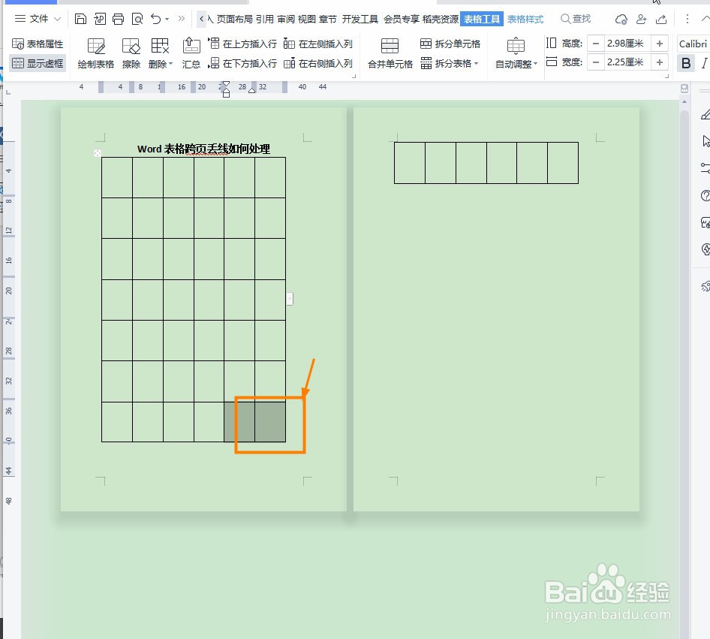
Task: Open the properties sliders sidebar icon
Action: pyautogui.click(x=705, y=168)
